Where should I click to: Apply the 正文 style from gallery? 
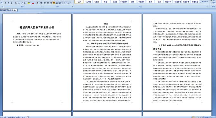pyautogui.click(x=79, y=2)
